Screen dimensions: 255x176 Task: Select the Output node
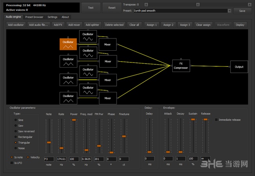(239, 67)
